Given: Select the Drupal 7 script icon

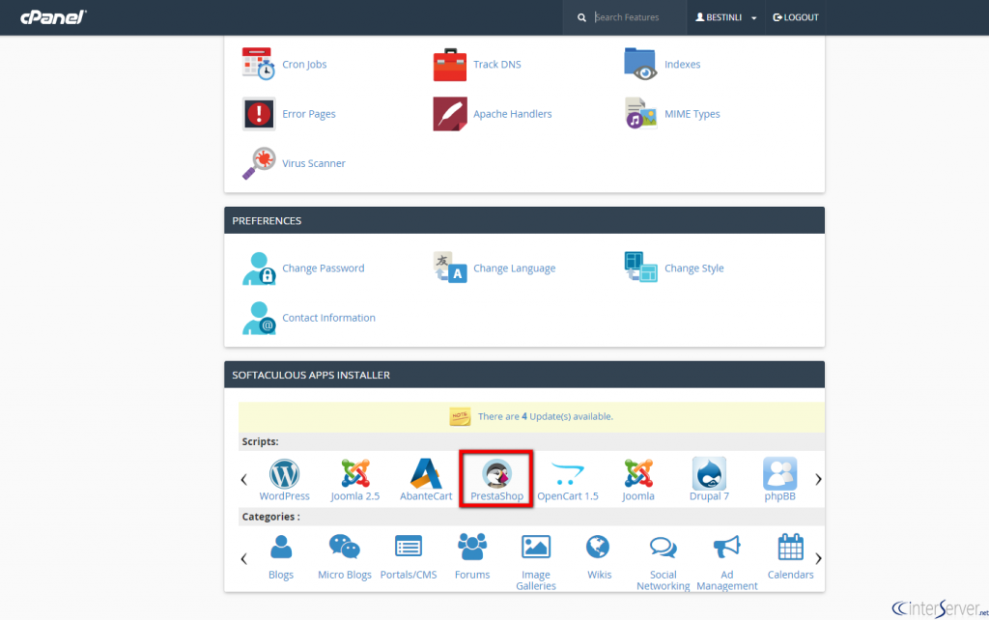Looking at the screenshot, I should (x=709, y=473).
